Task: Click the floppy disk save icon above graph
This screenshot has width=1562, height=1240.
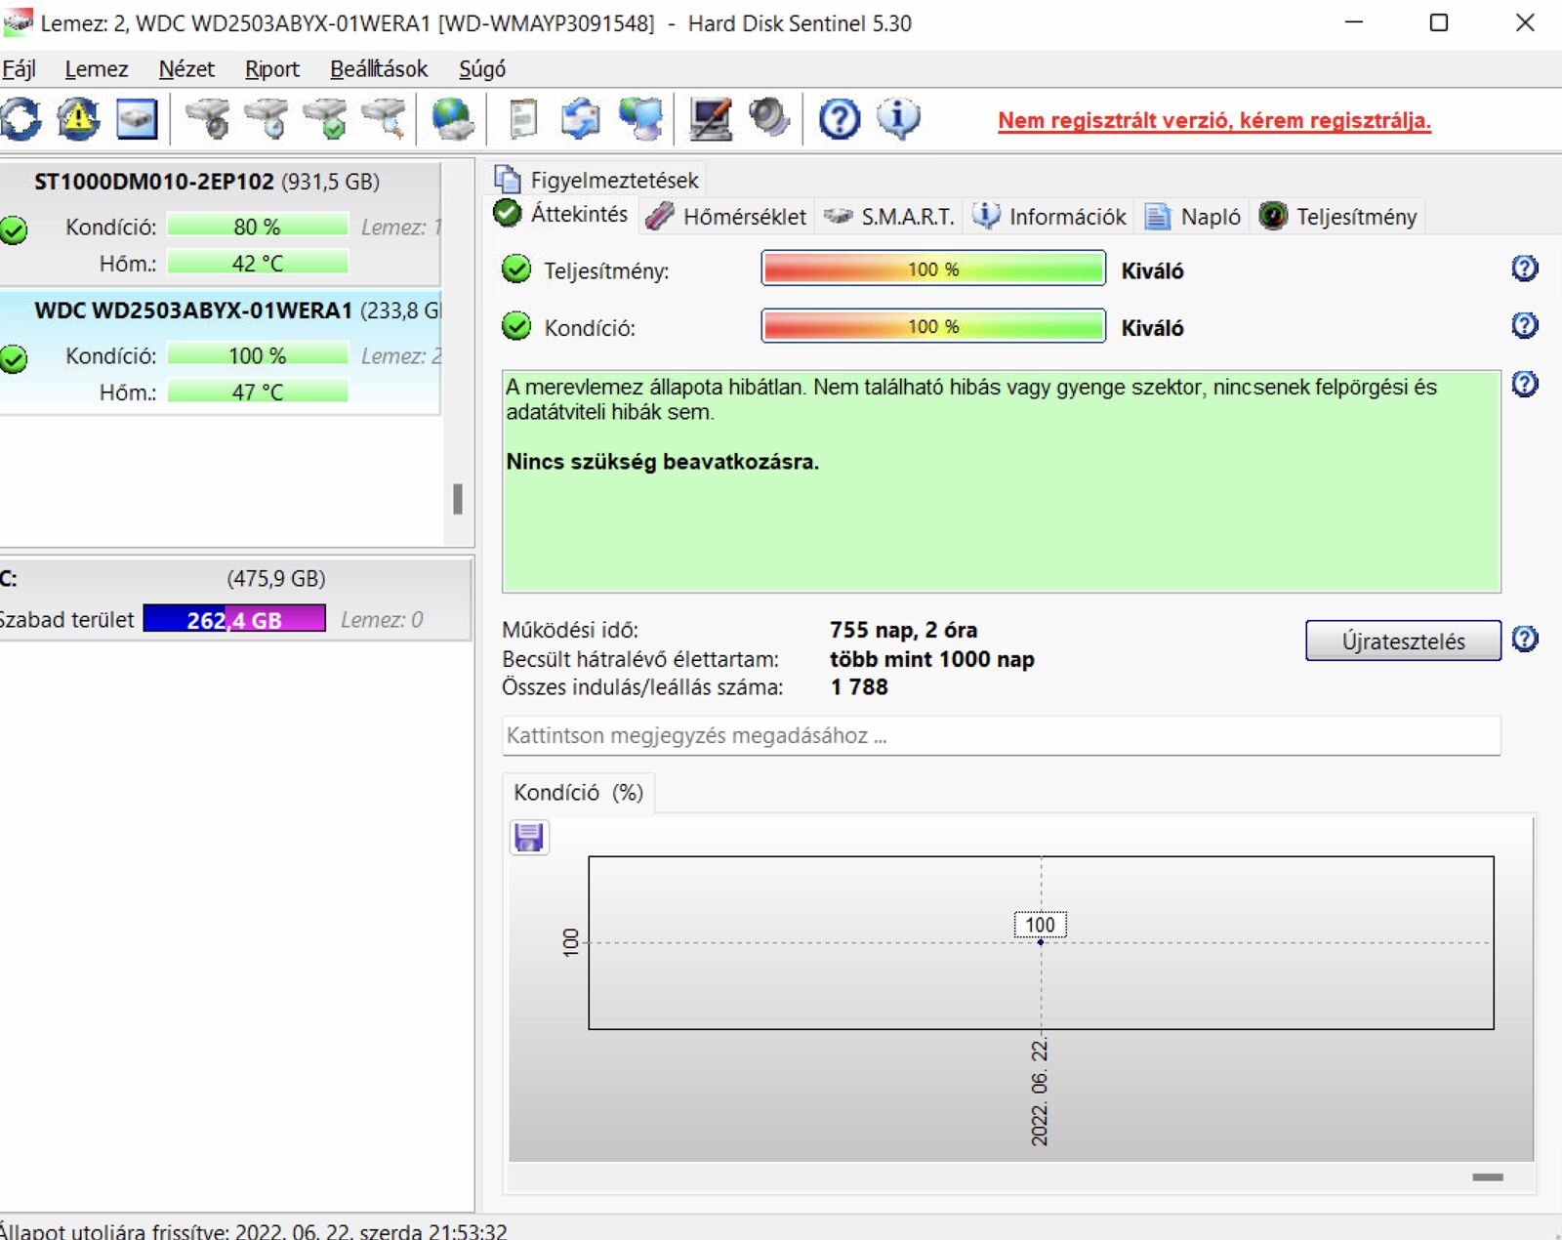Action: point(529,838)
